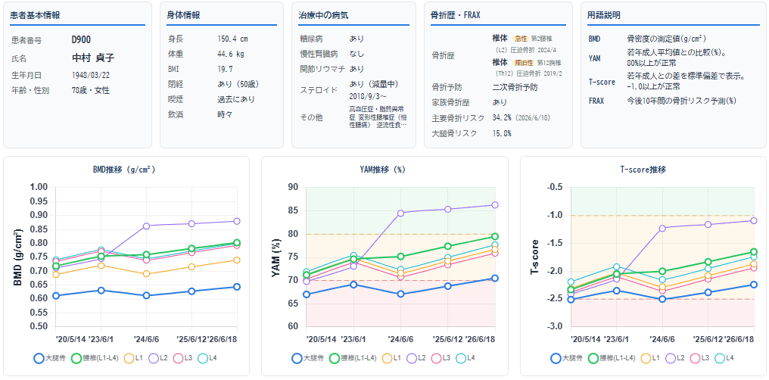Viewport: 769px width, 380px height.
Task: Click patient name 中村 貞子
Action: coord(92,58)
